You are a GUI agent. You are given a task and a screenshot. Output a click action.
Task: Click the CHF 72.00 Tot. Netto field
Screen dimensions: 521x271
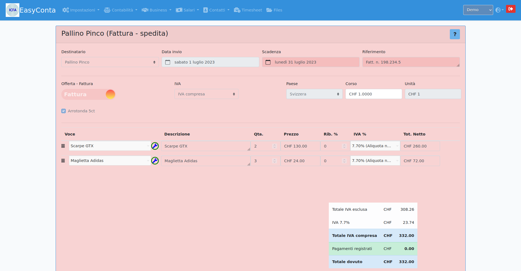420,161
